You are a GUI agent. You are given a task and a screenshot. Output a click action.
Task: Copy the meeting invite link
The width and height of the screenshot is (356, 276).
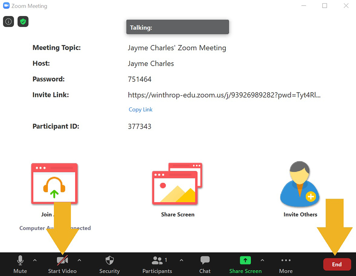(x=141, y=110)
